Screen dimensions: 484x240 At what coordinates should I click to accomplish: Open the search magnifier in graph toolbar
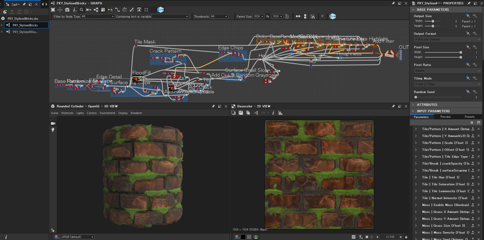tap(81, 10)
